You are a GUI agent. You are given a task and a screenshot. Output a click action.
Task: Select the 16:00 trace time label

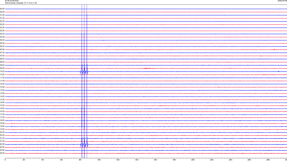[2, 109]
